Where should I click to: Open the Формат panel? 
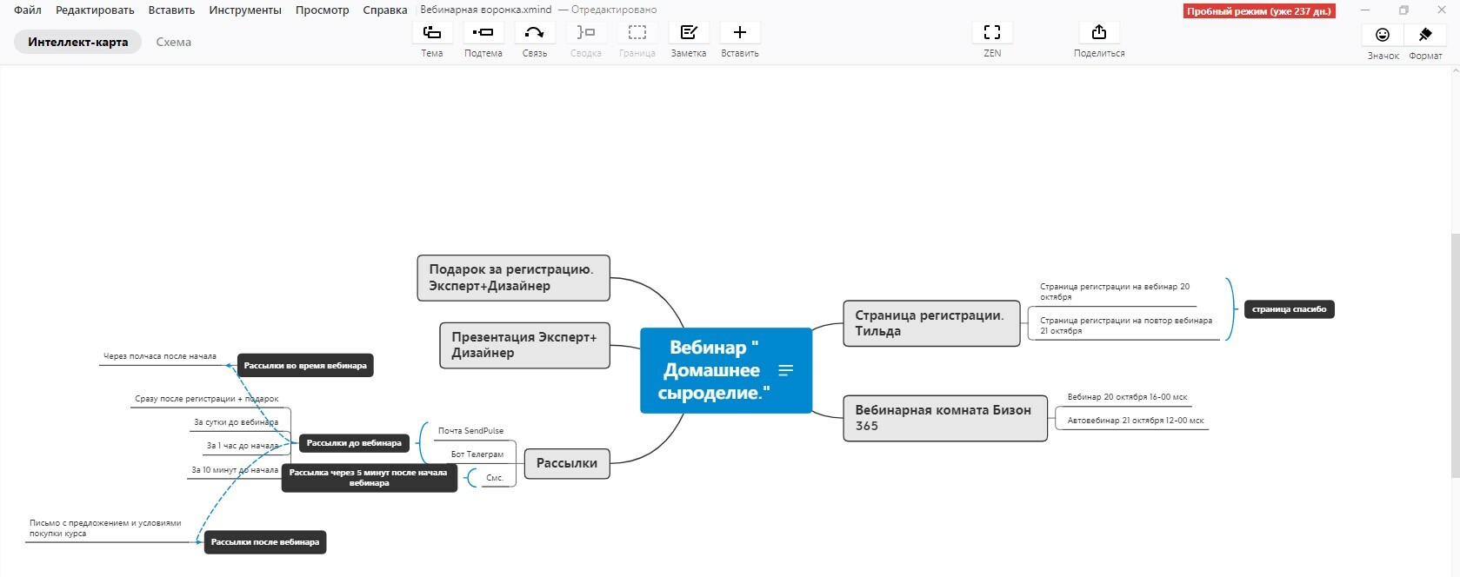click(1424, 35)
